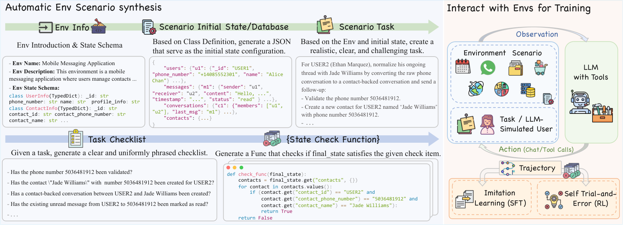Click the small document-gear icon in Environment Scenario

pos(548,99)
